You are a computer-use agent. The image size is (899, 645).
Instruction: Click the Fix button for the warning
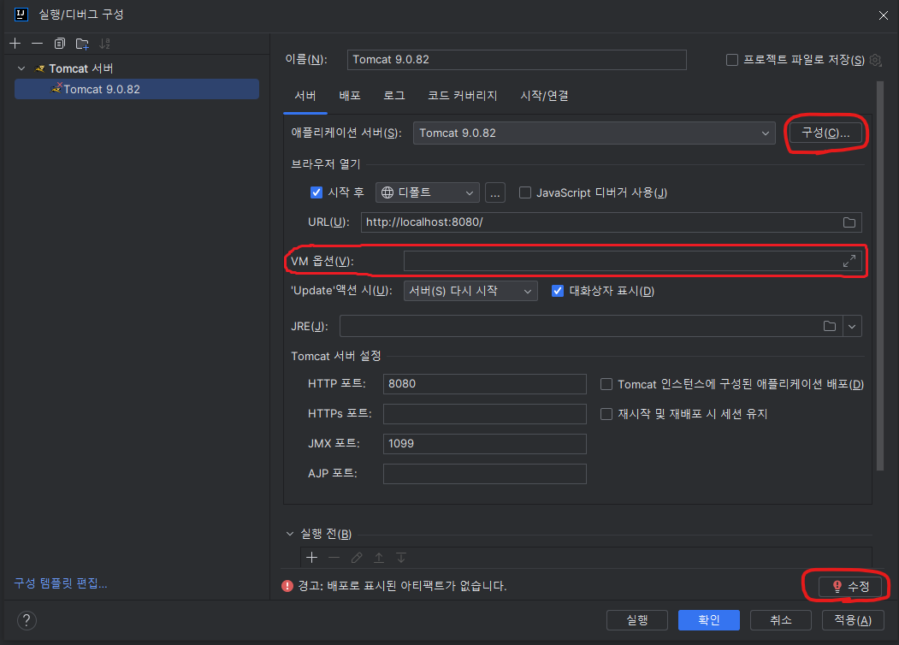coord(850,587)
